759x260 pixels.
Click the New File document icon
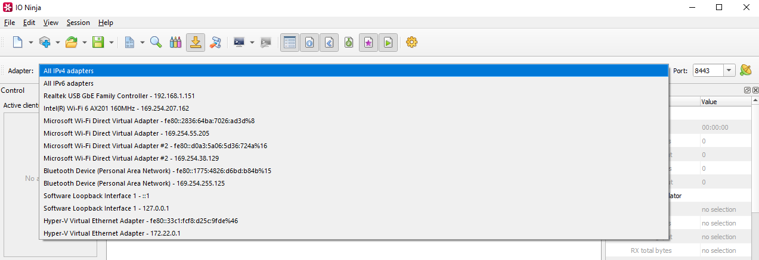coord(18,42)
